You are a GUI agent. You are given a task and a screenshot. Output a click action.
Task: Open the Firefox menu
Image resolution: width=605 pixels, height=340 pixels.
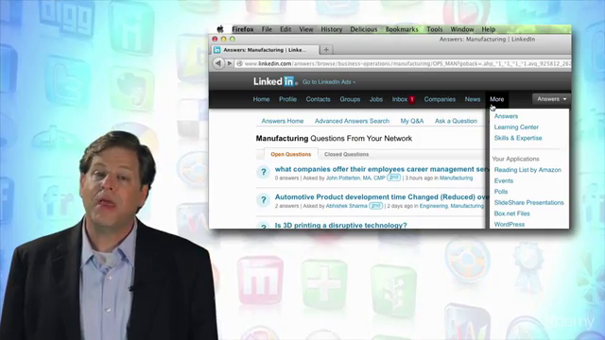(x=243, y=29)
